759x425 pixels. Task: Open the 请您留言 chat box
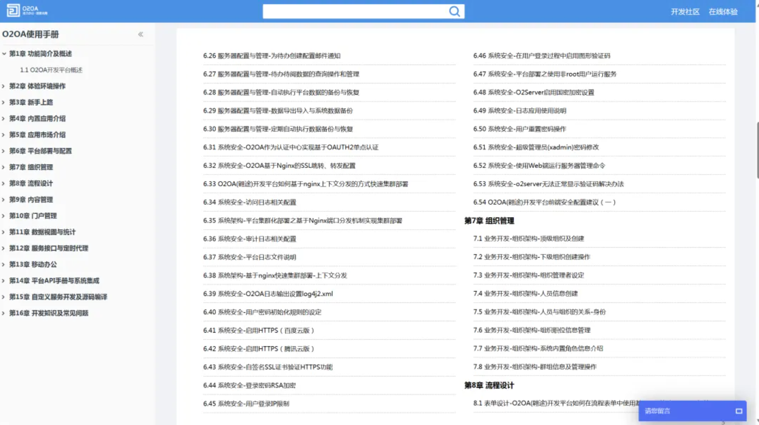click(692, 411)
